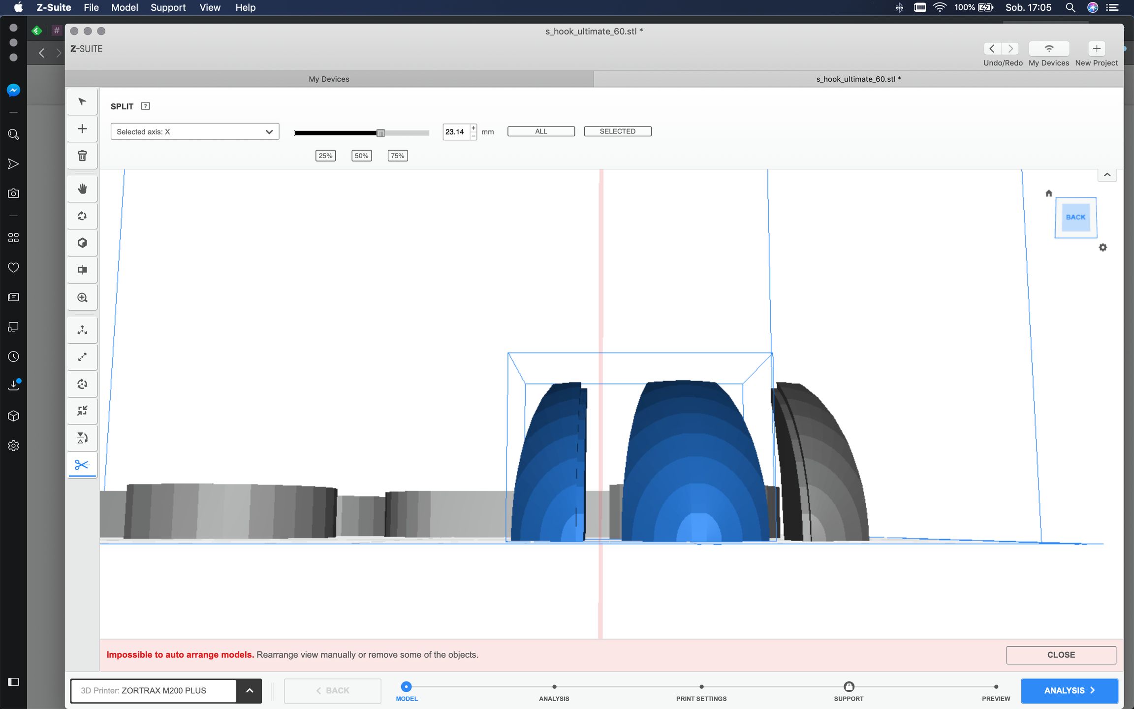Click the home view icon
This screenshot has width=1134, height=709.
1048,193
